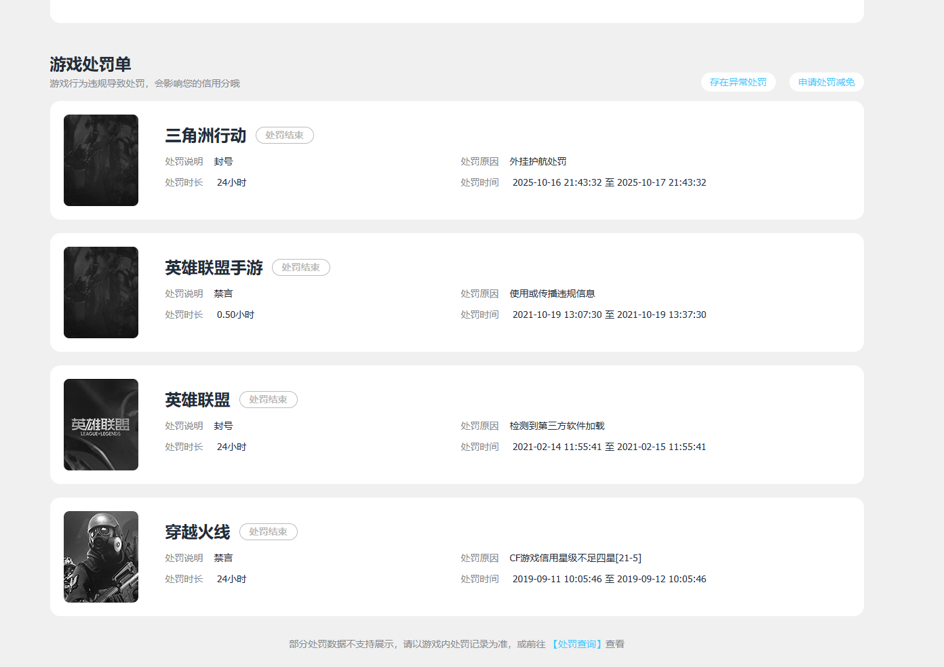Screen dimensions: 944x667
Task: Select the 2019-09-11 10:05:46 time range
Action: click(x=609, y=579)
